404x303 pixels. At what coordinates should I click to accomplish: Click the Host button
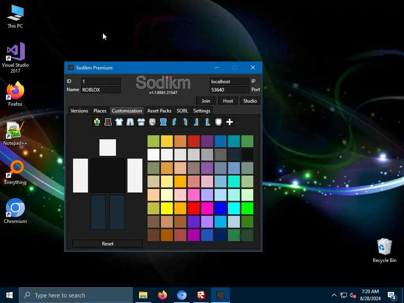click(228, 101)
